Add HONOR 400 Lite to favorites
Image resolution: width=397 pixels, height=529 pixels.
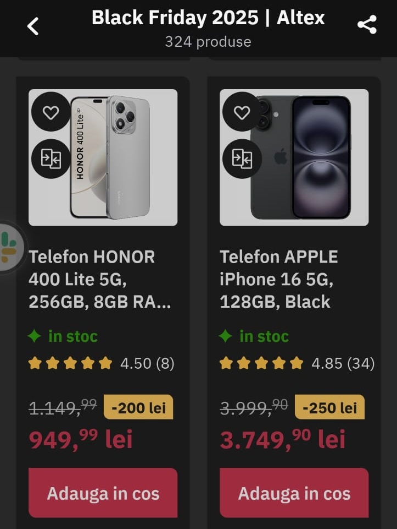(51, 112)
